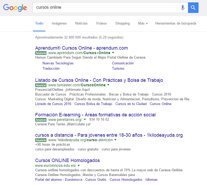Screen dimensions: 207x185
Task: Click the Anuncio badge beside aprendum.com
Action: point(41,53)
